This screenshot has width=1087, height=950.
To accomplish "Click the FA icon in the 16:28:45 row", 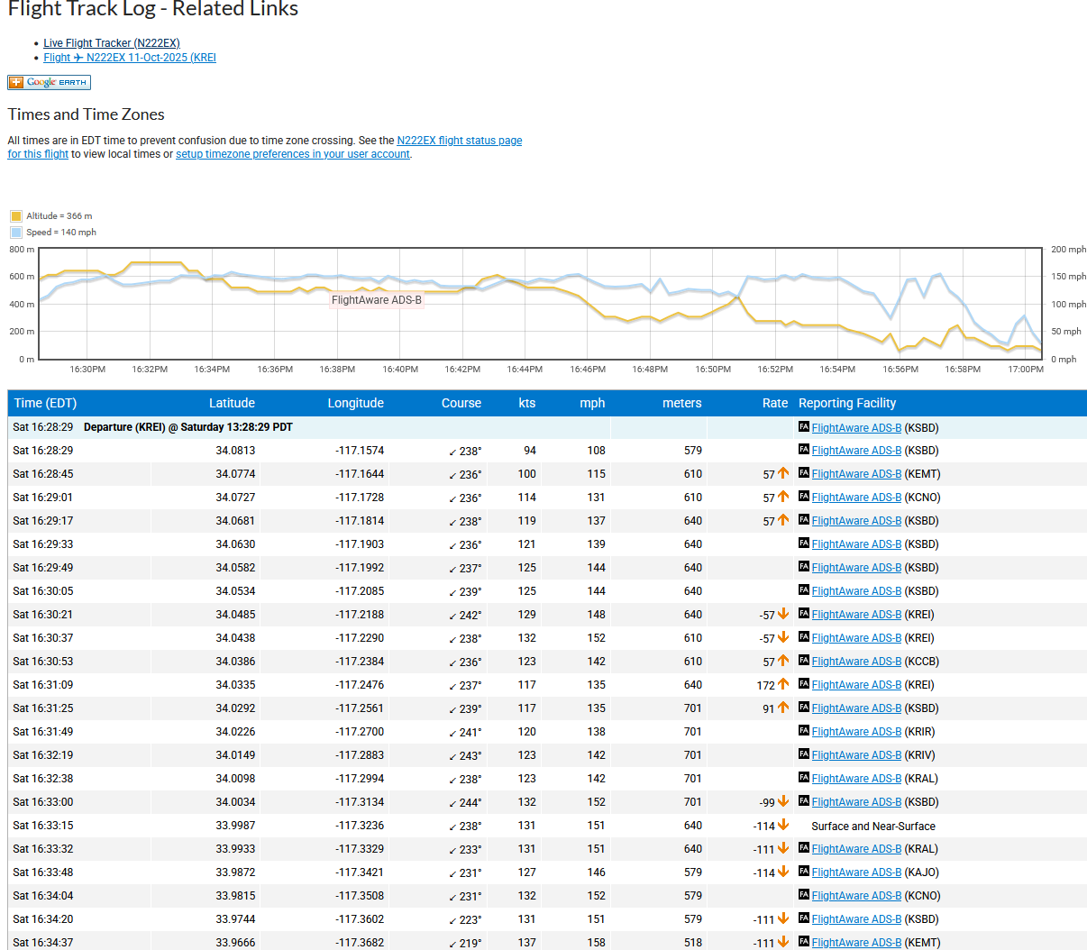I will [804, 473].
